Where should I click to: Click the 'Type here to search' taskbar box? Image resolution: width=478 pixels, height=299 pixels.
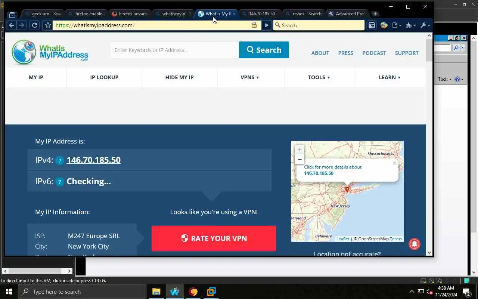82,292
